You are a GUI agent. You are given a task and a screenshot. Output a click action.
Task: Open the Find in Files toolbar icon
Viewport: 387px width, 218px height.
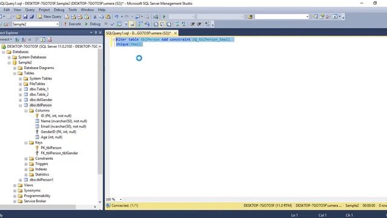[x=250, y=16]
